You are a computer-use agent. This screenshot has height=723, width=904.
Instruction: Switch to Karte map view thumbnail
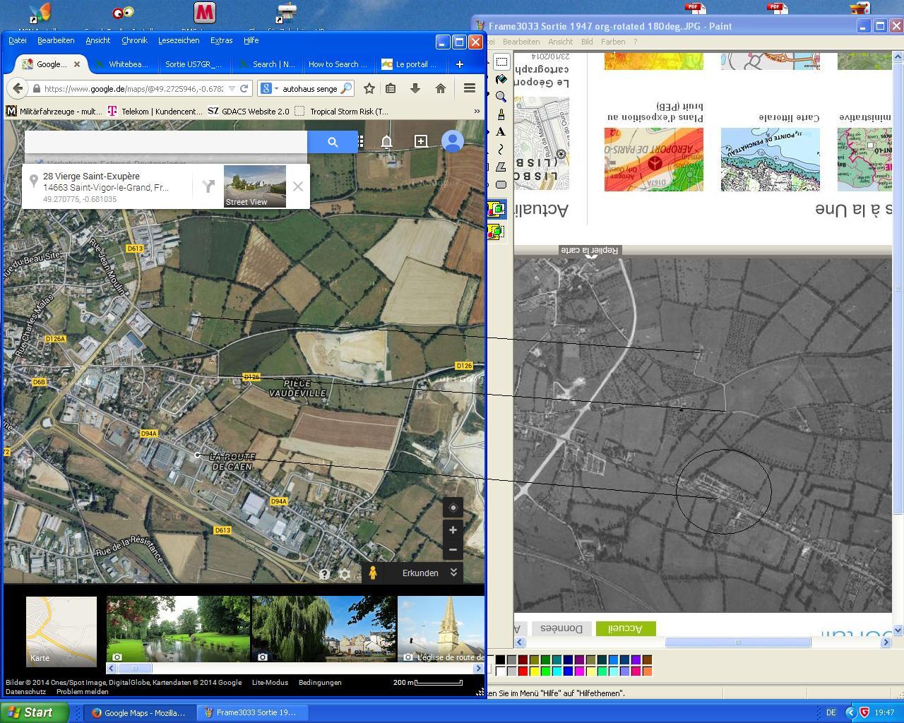(x=61, y=632)
